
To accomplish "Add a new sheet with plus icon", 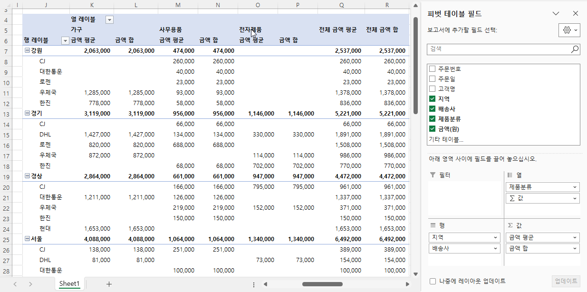I will click(109, 284).
